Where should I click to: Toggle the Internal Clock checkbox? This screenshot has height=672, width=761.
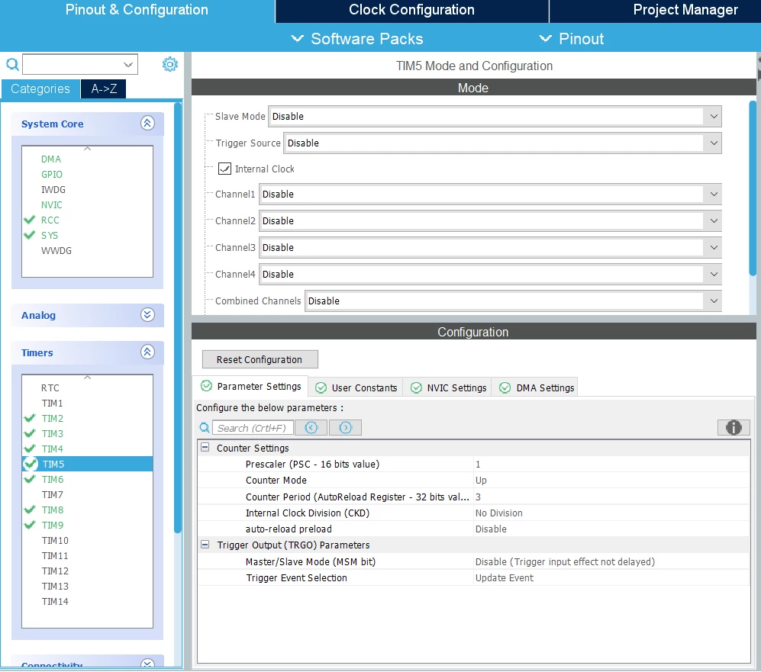pyautogui.click(x=224, y=169)
